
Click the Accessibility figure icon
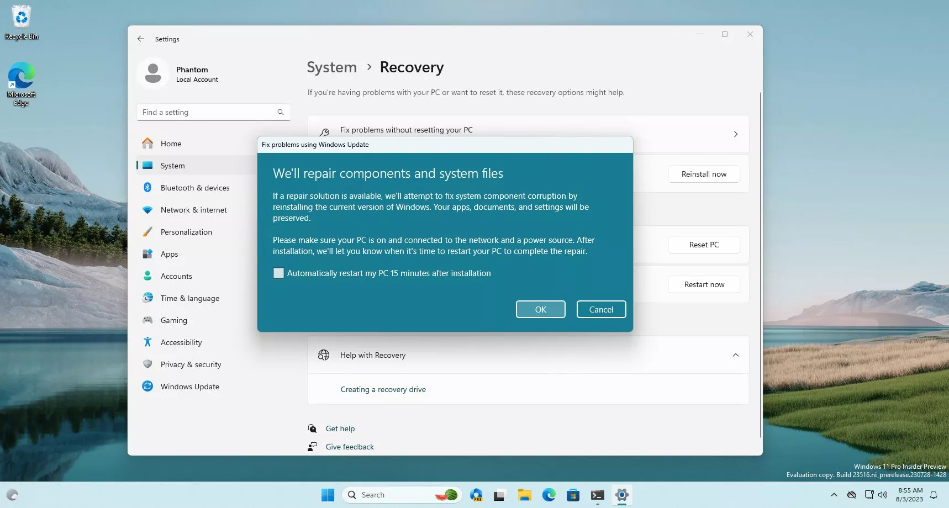[x=147, y=342]
